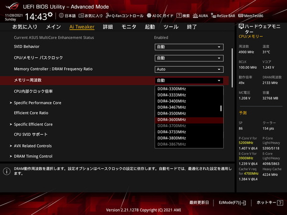Open 検索 search shortcut
287x215 pixels.
[183, 16]
